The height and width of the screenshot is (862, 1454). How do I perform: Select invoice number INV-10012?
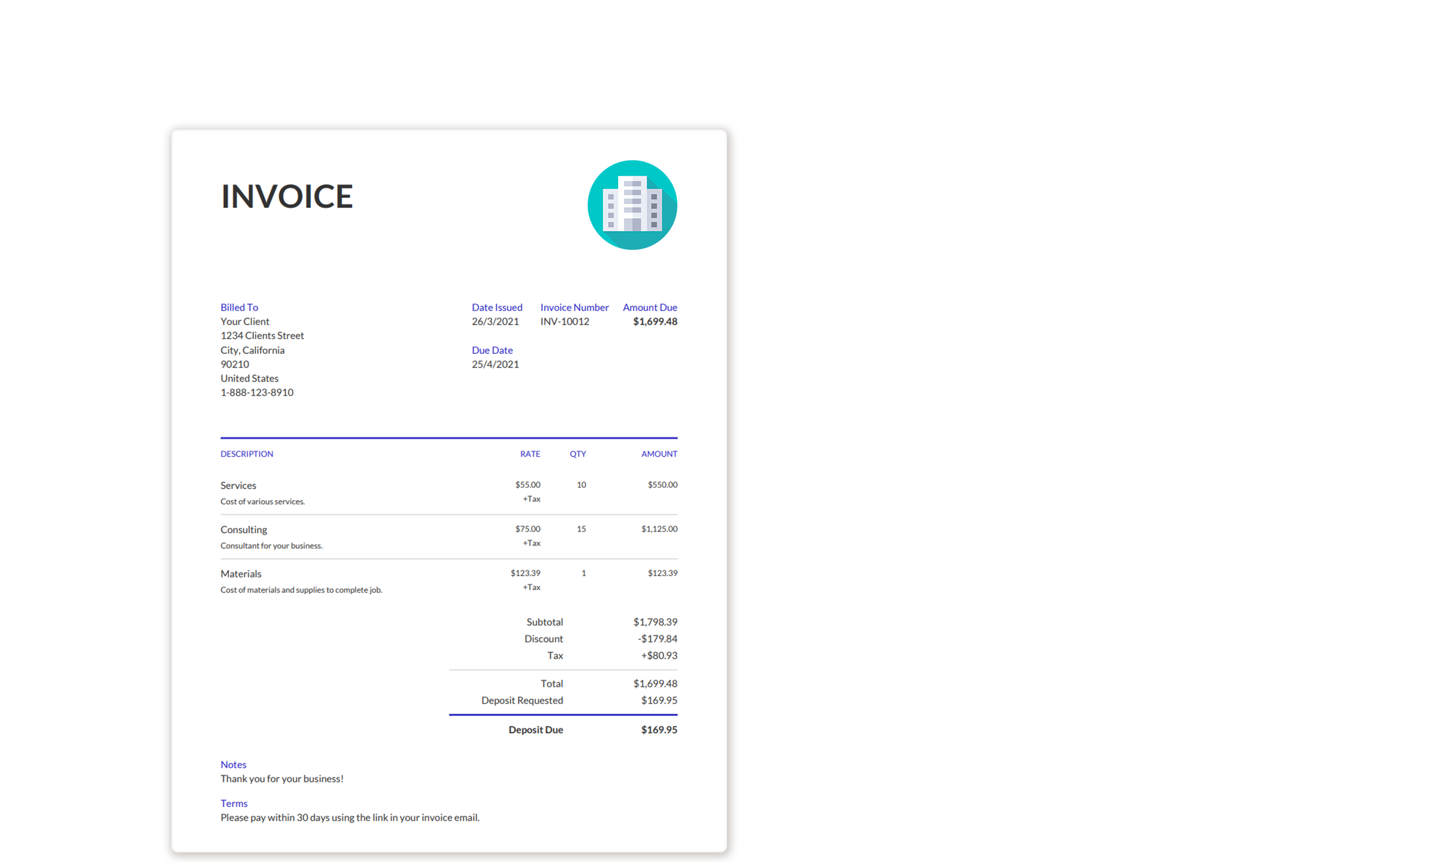(x=564, y=322)
